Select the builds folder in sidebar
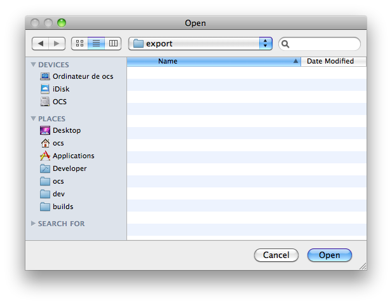Screen dimensions: 392x305 coord(62,207)
